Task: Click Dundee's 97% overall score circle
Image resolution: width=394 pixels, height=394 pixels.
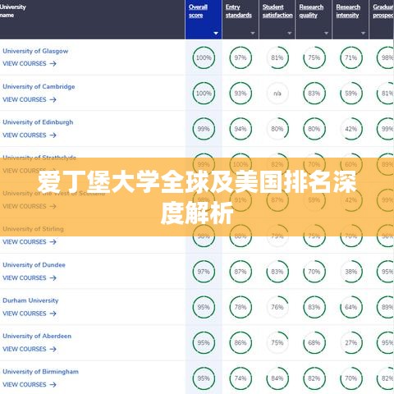Action: [x=204, y=272]
